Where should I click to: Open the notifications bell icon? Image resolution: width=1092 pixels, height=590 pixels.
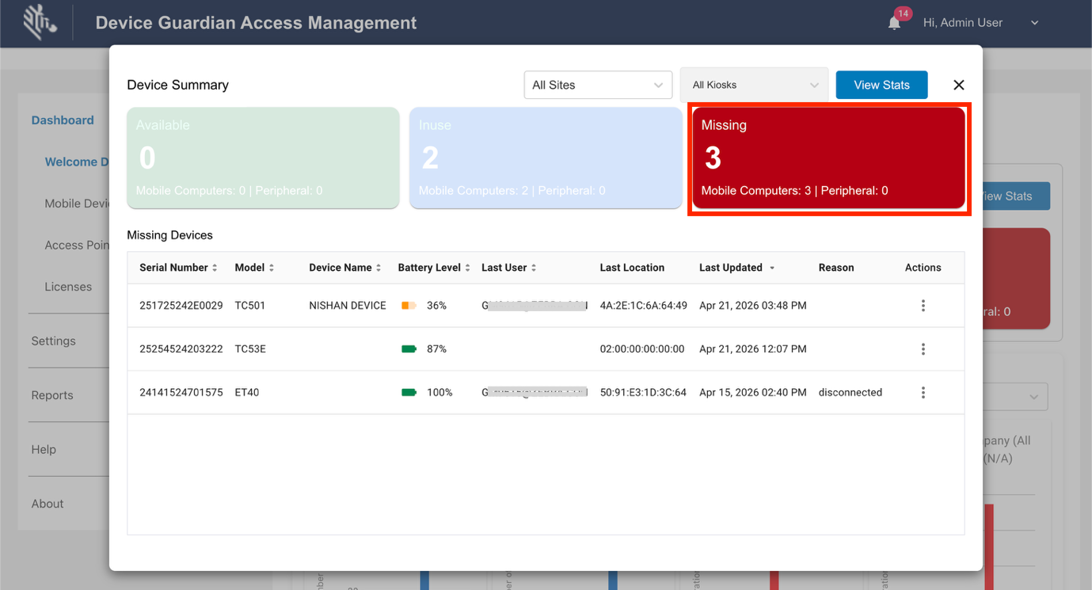pos(894,23)
